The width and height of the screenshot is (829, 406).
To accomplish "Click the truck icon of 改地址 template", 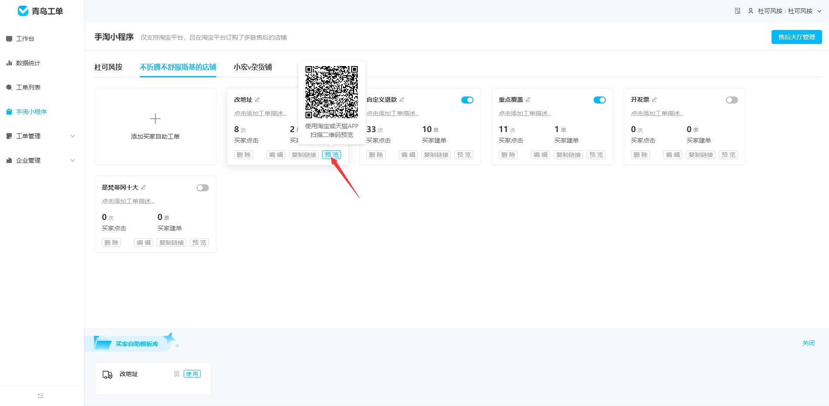I will click(107, 375).
